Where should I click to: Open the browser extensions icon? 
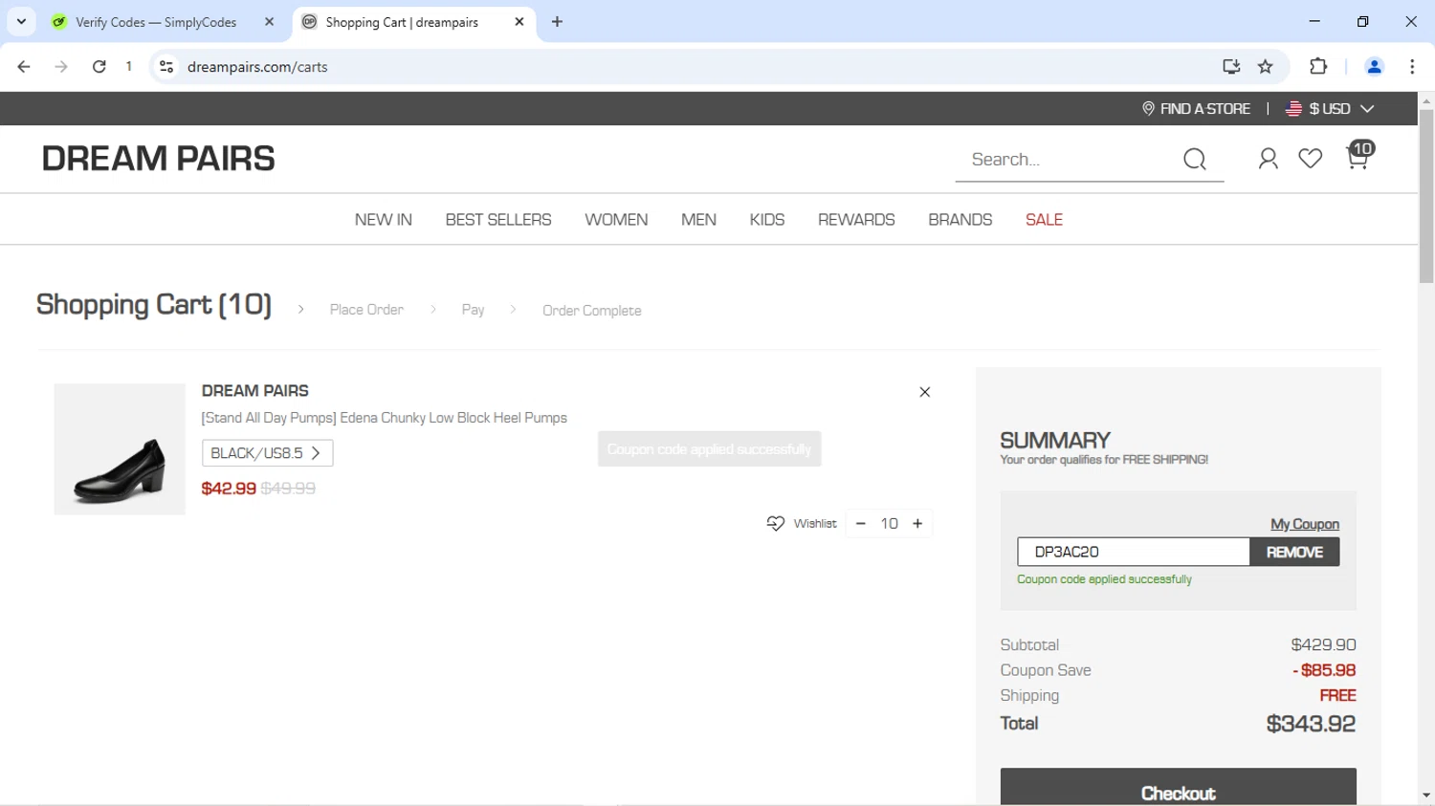coord(1318,67)
